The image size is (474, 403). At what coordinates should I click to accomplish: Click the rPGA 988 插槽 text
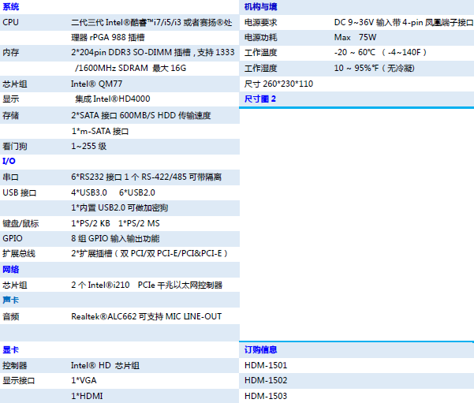107,38
